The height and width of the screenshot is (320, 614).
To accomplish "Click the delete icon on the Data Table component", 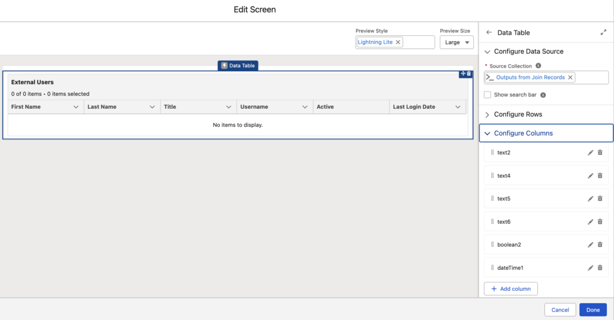I will (x=469, y=74).
